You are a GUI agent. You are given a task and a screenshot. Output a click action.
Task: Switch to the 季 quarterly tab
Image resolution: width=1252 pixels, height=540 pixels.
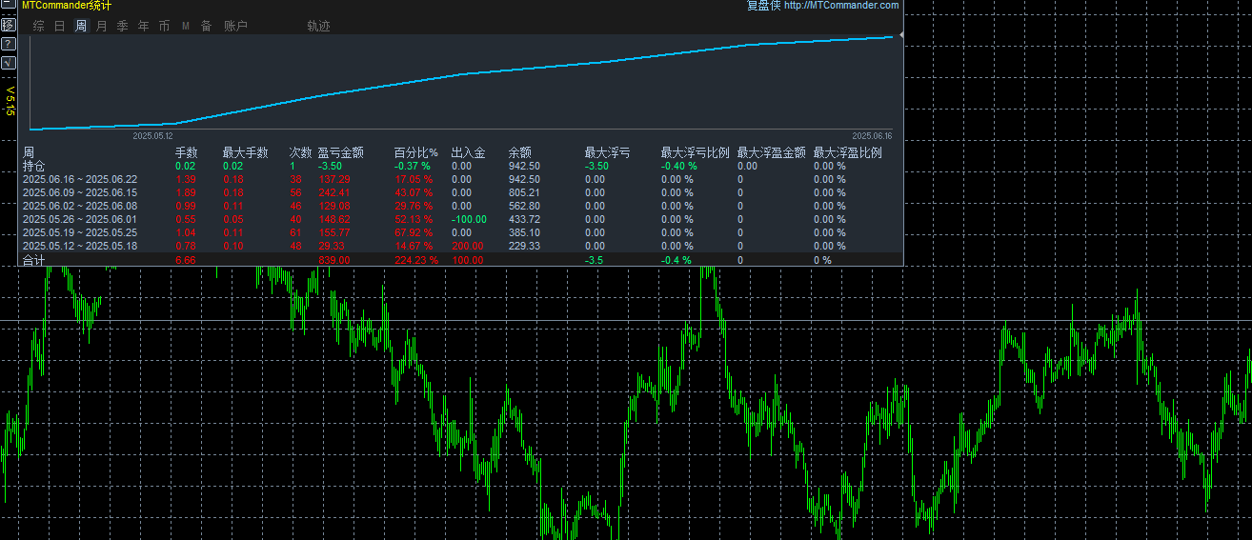(122, 26)
